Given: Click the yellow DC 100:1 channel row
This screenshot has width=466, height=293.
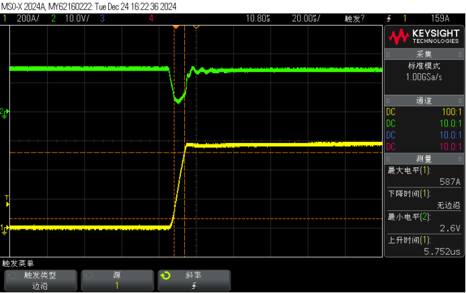Looking at the screenshot, I should (423, 112).
